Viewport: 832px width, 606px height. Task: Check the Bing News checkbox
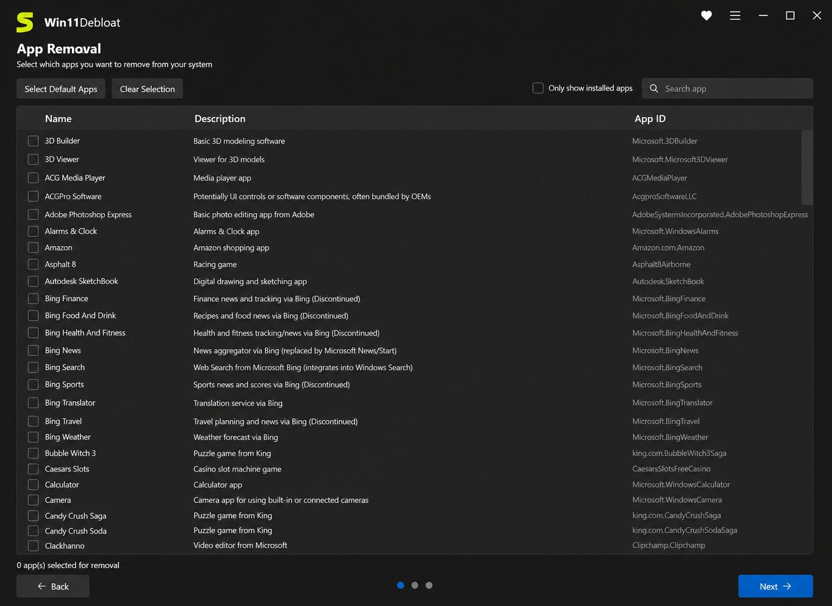[33, 350]
